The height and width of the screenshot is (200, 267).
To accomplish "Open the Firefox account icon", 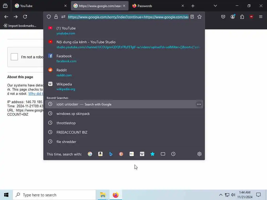I will 233,17.
